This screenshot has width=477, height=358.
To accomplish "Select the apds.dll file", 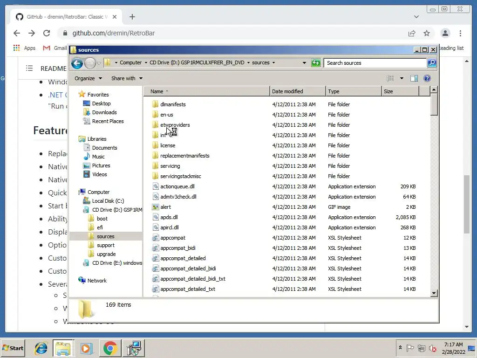I will (169, 217).
